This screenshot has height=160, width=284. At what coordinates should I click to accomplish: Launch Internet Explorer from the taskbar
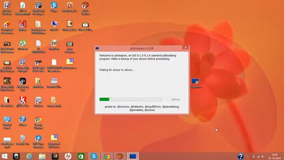(x=29, y=156)
